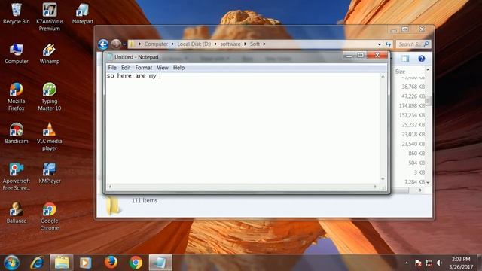The width and height of the screenshot is (482, 271).
Task: Click the Notepad taskbar button
Action: point(160,263)
